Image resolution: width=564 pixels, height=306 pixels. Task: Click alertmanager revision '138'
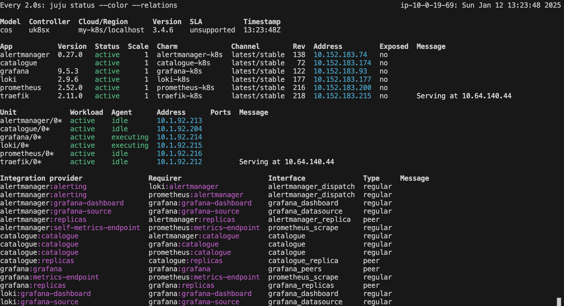point(299,55)
